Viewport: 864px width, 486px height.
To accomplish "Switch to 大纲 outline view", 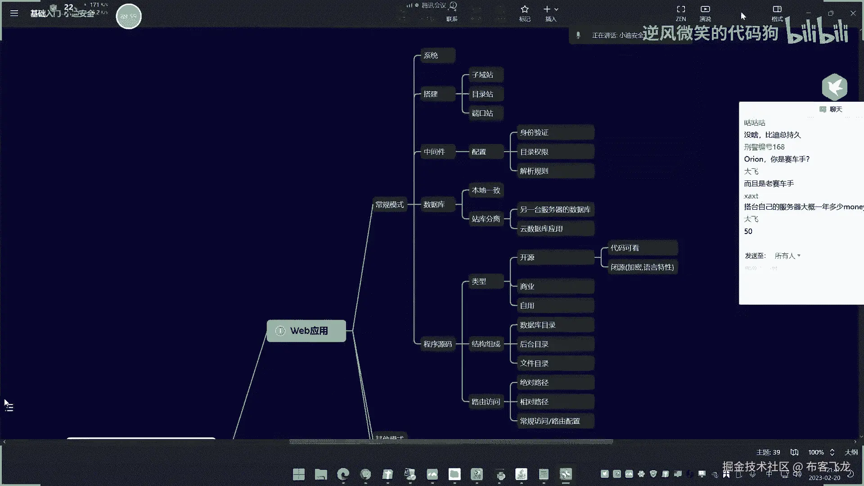I will pos(851,452).
